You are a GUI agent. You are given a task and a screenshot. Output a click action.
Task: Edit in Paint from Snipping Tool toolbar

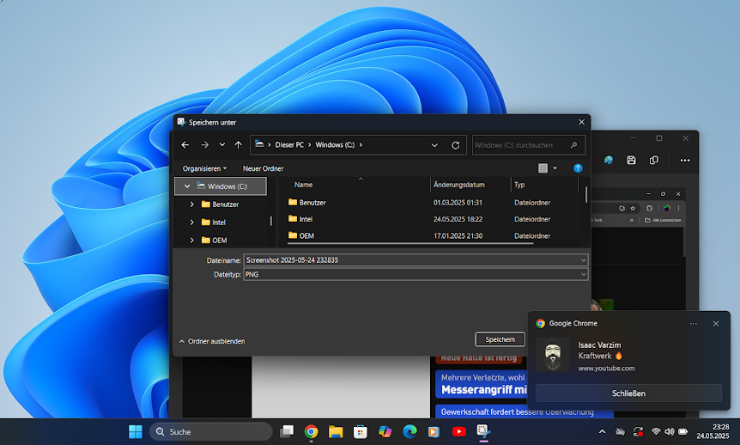(x=609, y=160)
